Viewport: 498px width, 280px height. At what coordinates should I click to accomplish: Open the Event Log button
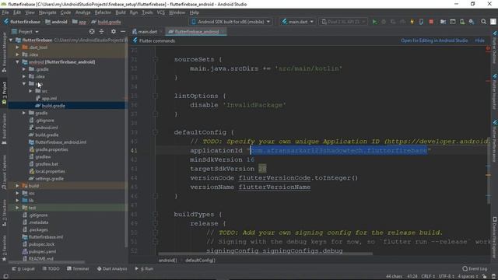click(x=475, y=268)
